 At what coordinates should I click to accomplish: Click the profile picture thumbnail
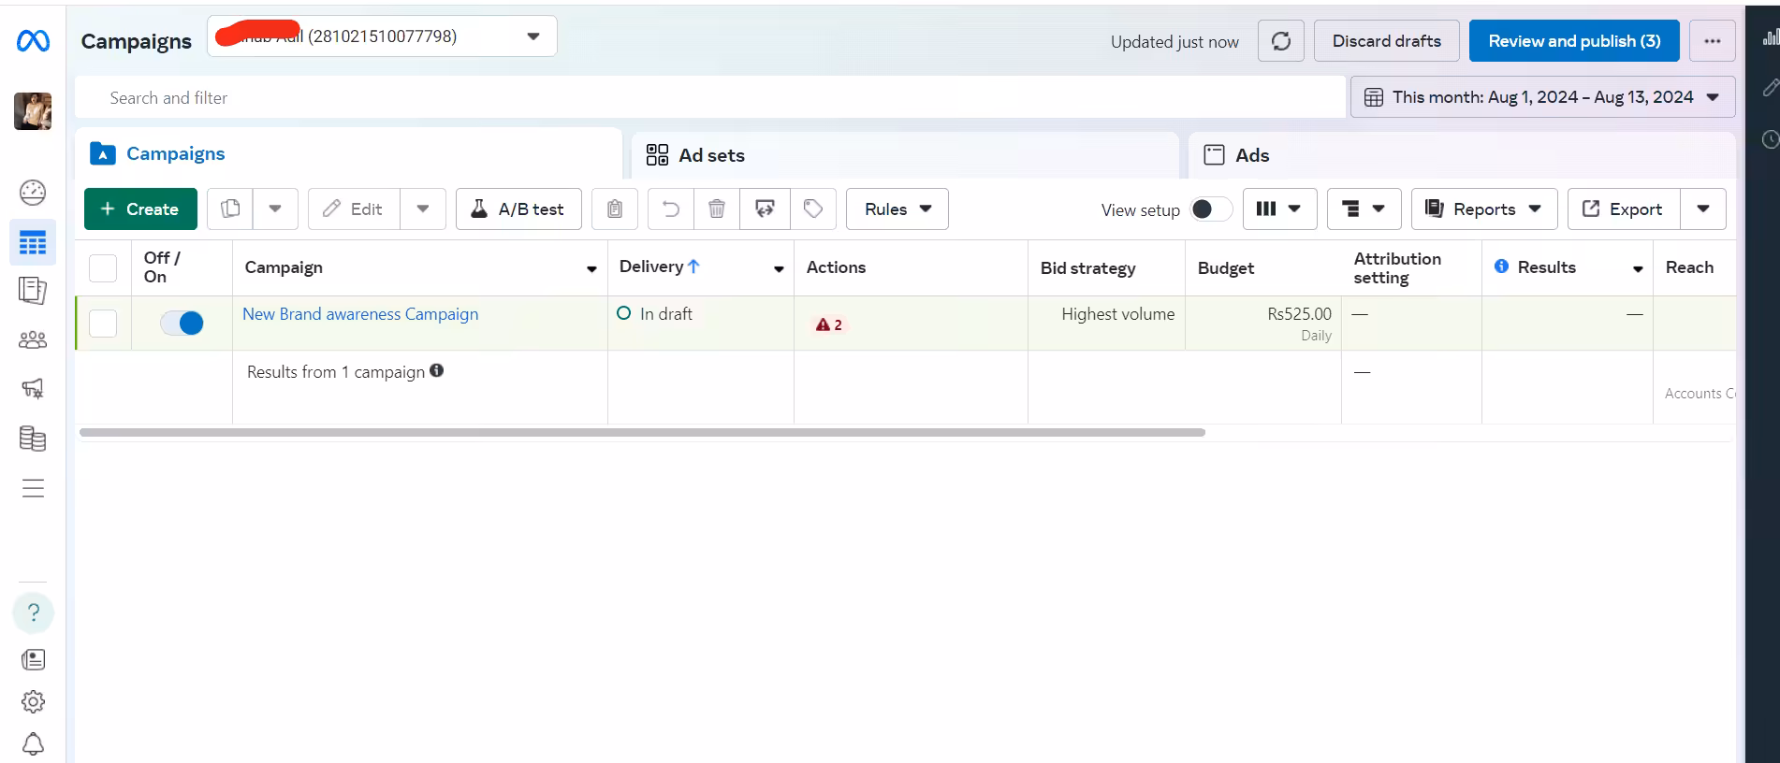(x=33, y=111)
